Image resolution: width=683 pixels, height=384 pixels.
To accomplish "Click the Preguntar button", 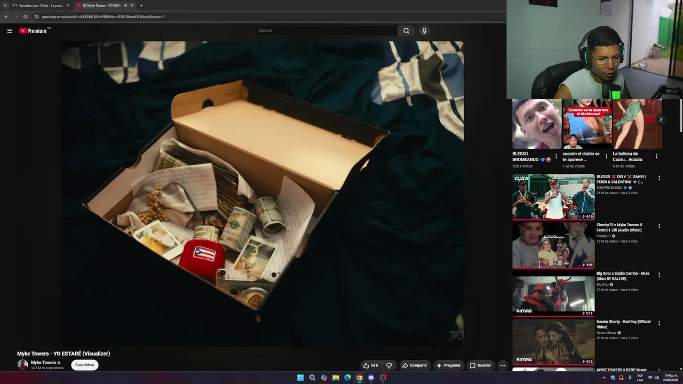I will [x=449, y=365].
